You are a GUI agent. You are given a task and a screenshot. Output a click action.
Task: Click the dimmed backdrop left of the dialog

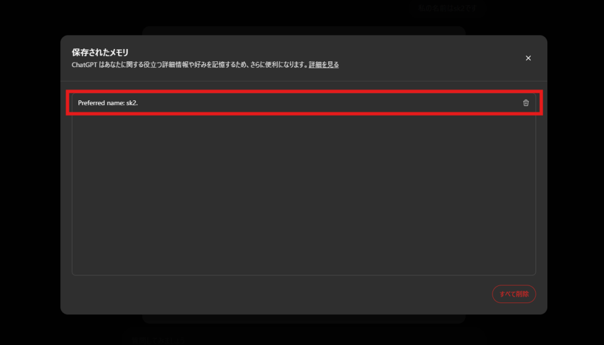click(x=30, y=173)
